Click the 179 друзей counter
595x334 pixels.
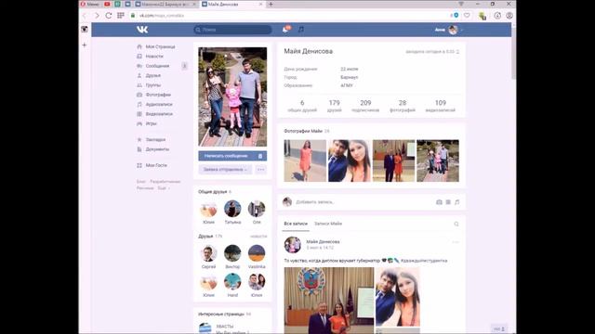[x=335, y=106]
